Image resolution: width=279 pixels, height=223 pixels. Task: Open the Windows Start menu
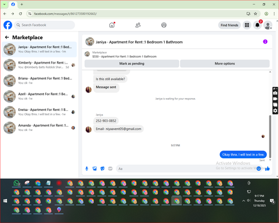coord(5,201)
